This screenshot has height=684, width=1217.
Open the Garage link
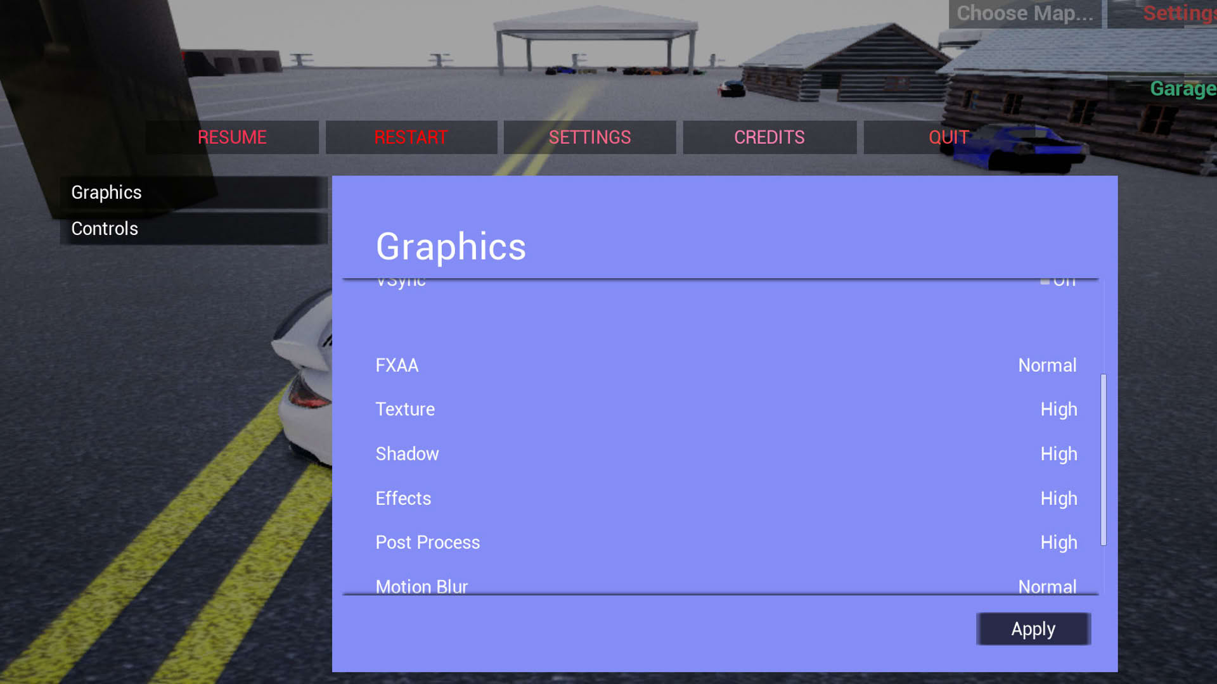pos(1183,89)
